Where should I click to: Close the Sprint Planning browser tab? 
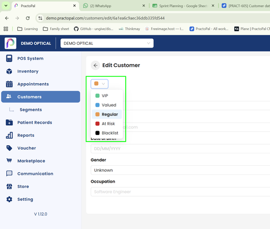213,6
